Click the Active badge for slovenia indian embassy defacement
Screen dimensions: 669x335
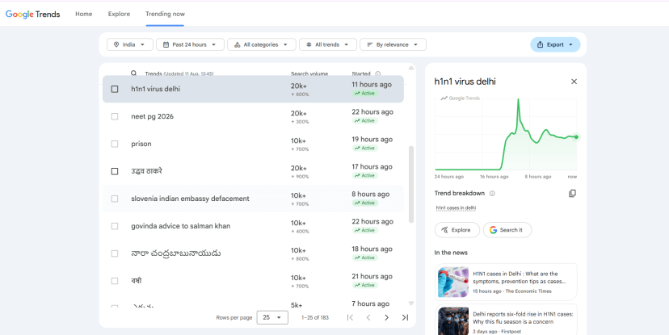tap(364, 203)
